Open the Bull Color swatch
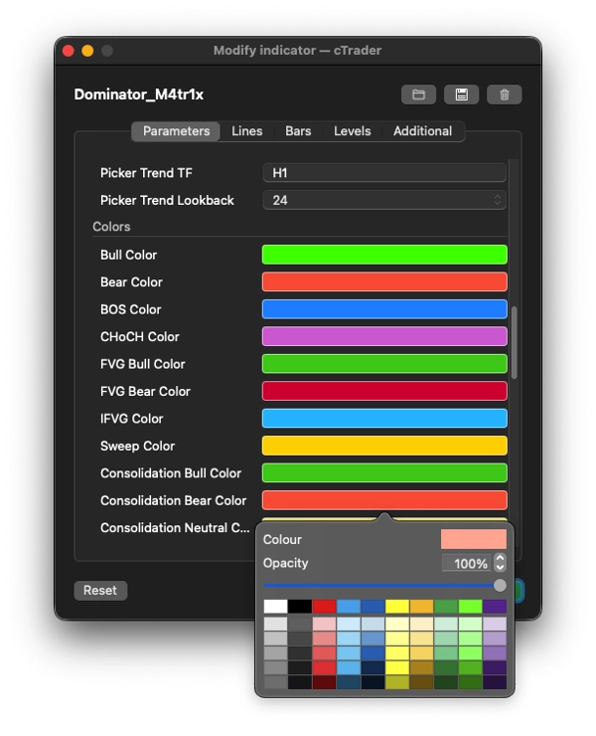 point(384,255)
